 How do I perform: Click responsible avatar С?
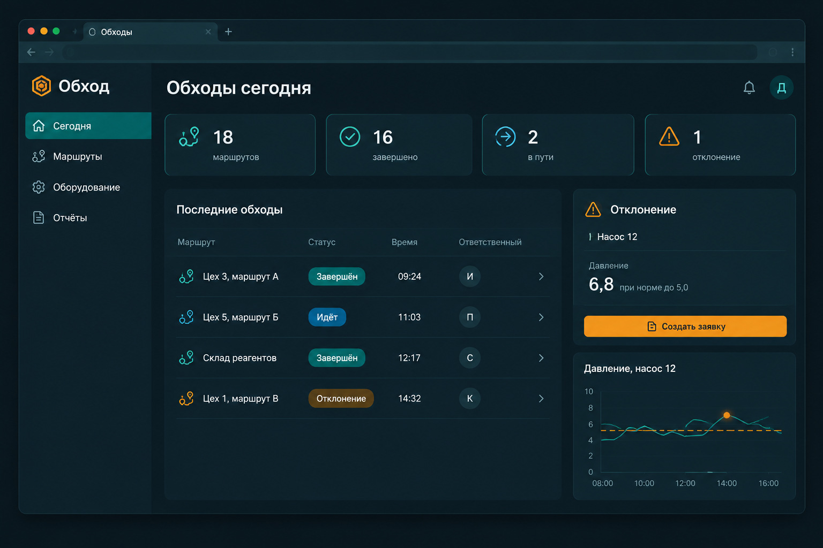(470, 358)
